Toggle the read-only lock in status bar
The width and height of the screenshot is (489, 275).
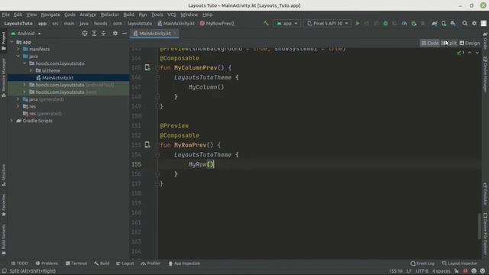pos(457,271)
